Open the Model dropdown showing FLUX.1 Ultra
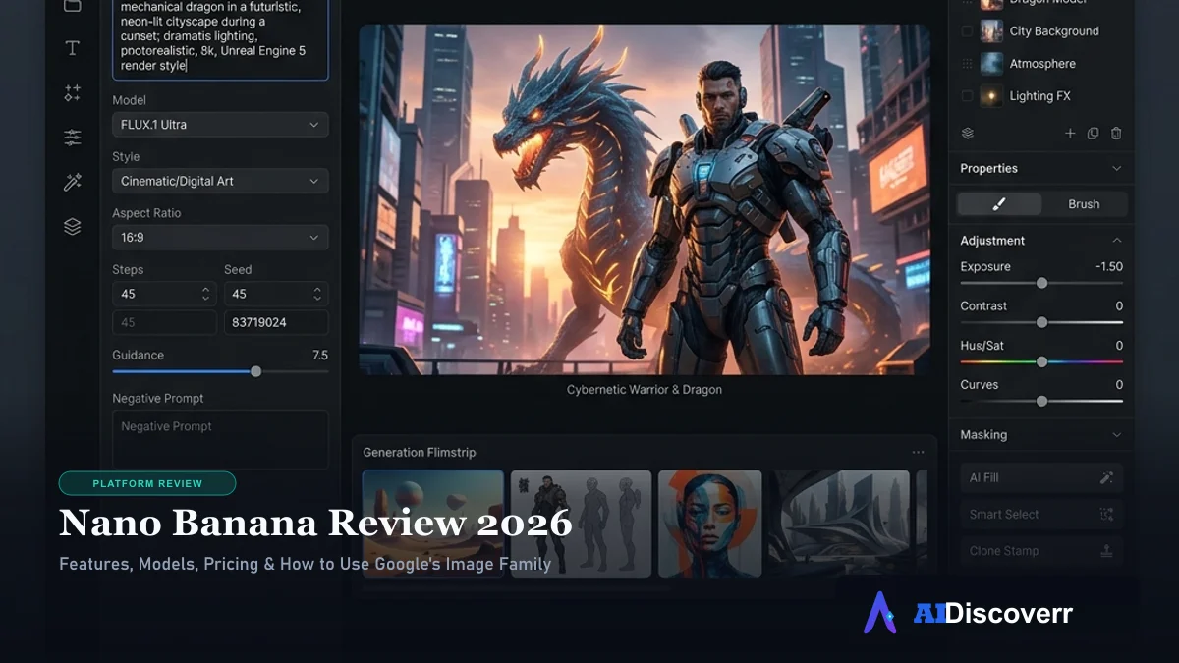 pyautogui.click(x=220, y=125)
